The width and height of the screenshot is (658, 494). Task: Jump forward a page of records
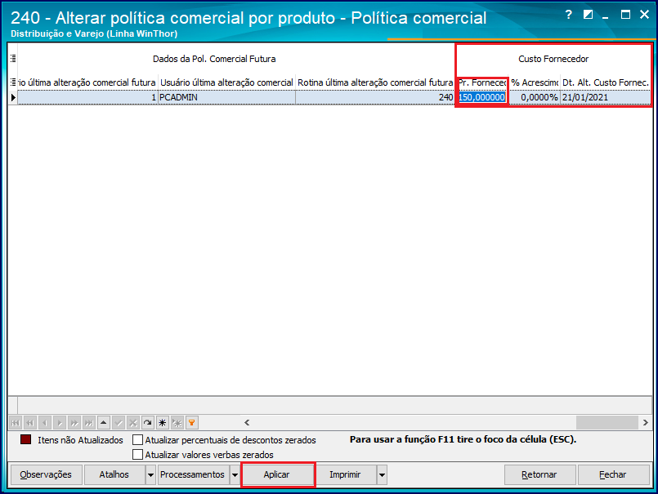(x=74, y=423)
